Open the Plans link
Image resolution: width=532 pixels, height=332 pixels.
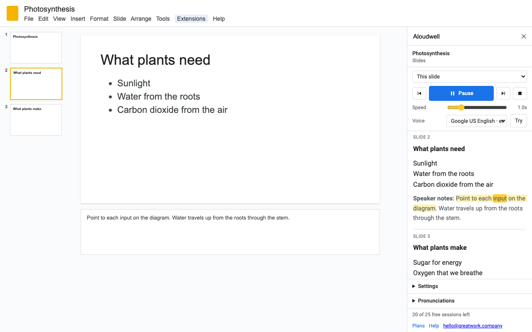pos(419,326)
